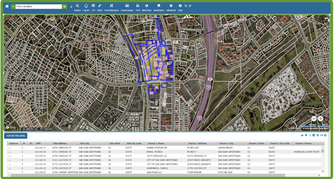Select the null (44 Records) tab
This screenshot has width=334, height=179.
pyautogui.click(x=16, y=135)
